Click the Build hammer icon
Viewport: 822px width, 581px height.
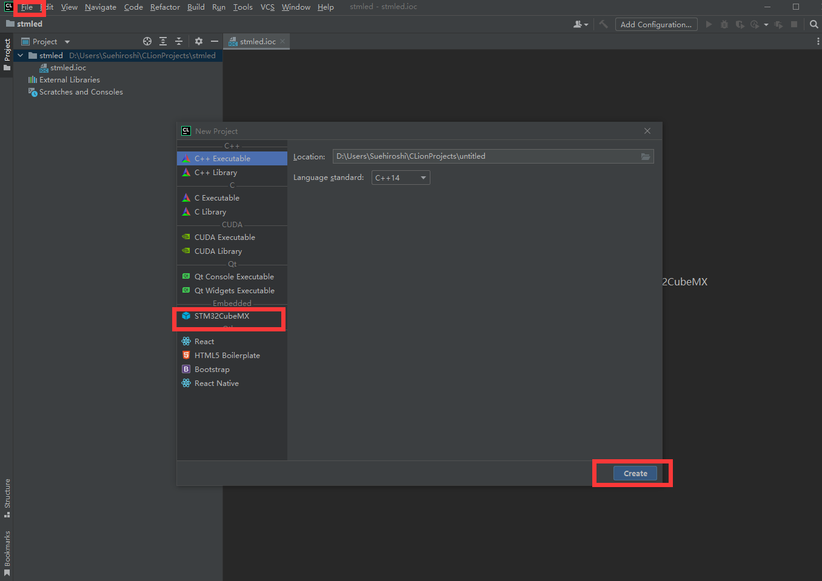603,24
